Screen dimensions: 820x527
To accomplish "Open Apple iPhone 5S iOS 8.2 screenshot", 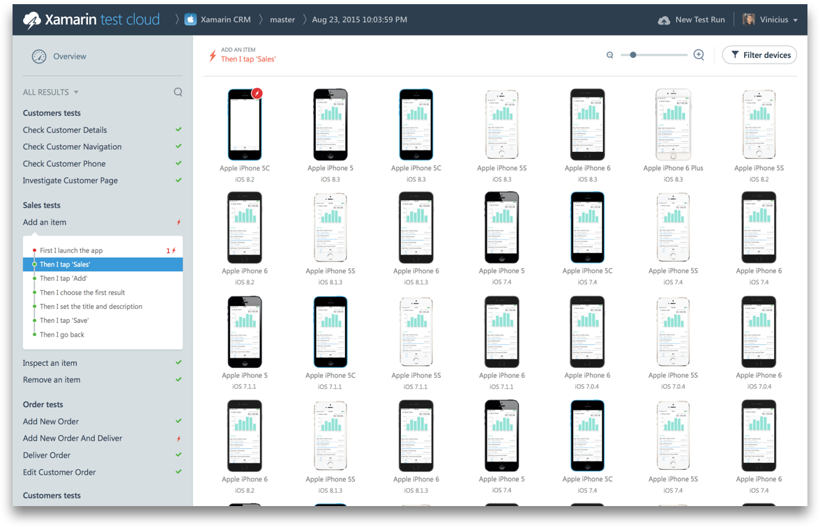I will [x=759, y=125].
